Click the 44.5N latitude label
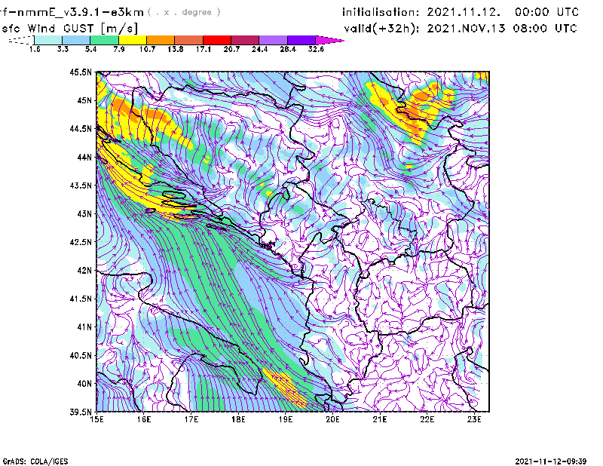This screenshot has height=466, width=603. (x=81, y=128)
